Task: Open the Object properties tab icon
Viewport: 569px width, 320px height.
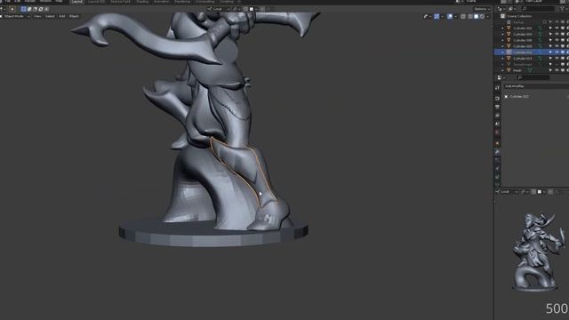Action: [x=497, y=143]
